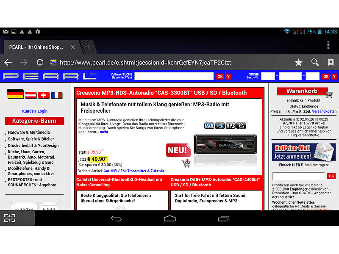Screen dimensions: 339x254
Task: Open Callstel Bluetooth3.0-Headset product title
Action: 119,182
